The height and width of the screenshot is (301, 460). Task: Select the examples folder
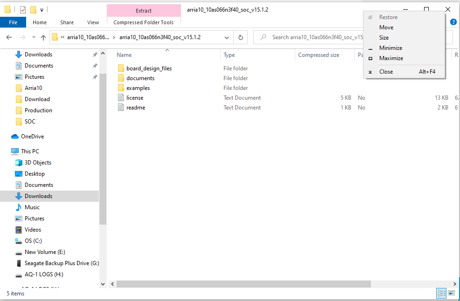(x=138, y=88)
